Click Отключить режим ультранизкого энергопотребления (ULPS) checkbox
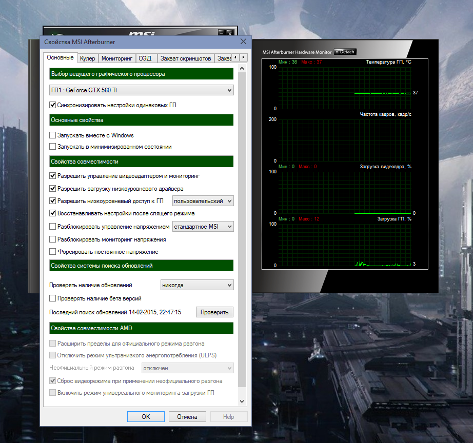The width and height of the screenshot is (473, 443). [x=52, y=355]
